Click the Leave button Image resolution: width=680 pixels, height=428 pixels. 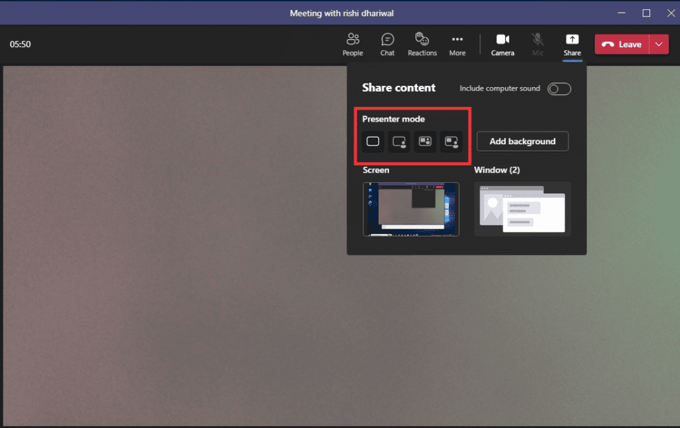click(x=623, y=44)
